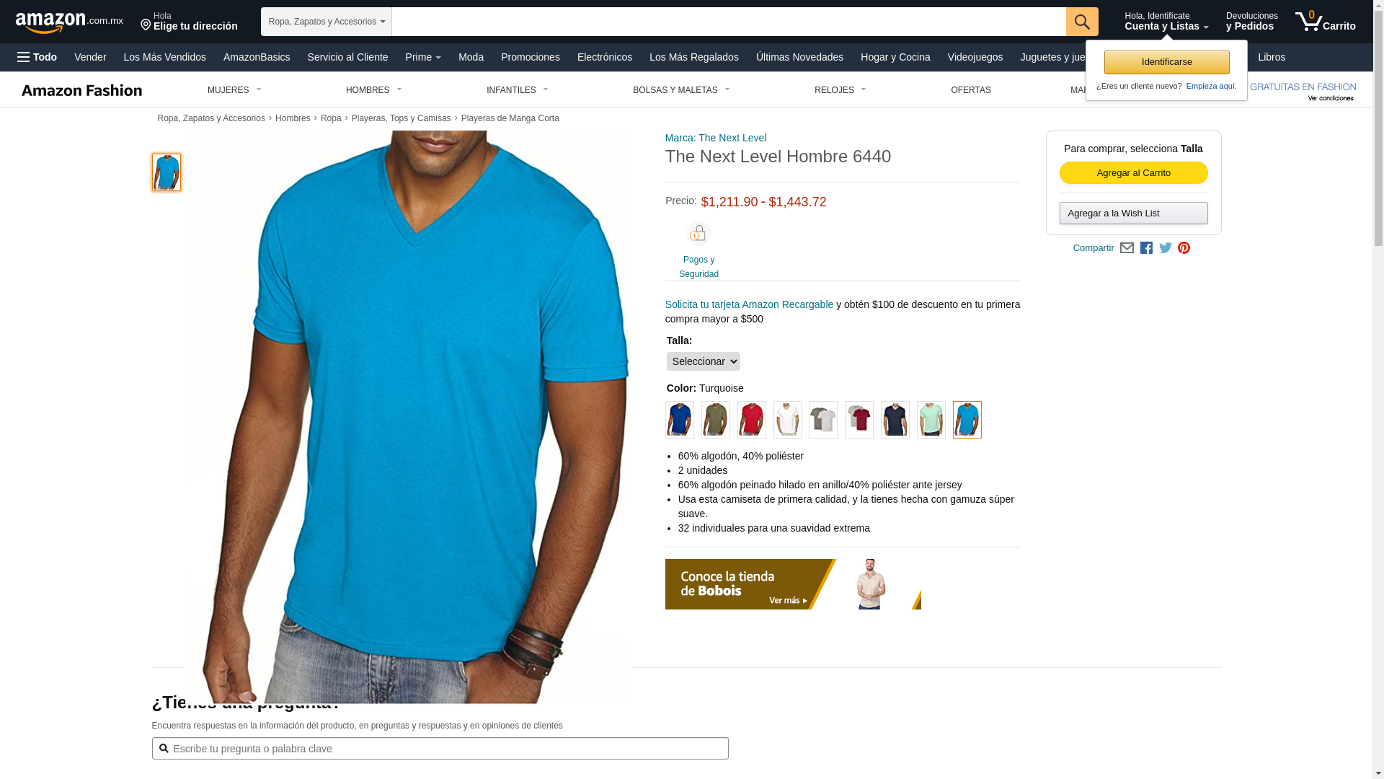1384x779 pixels.
Task: Click the search magnifier button
Action: point(1082,22)
